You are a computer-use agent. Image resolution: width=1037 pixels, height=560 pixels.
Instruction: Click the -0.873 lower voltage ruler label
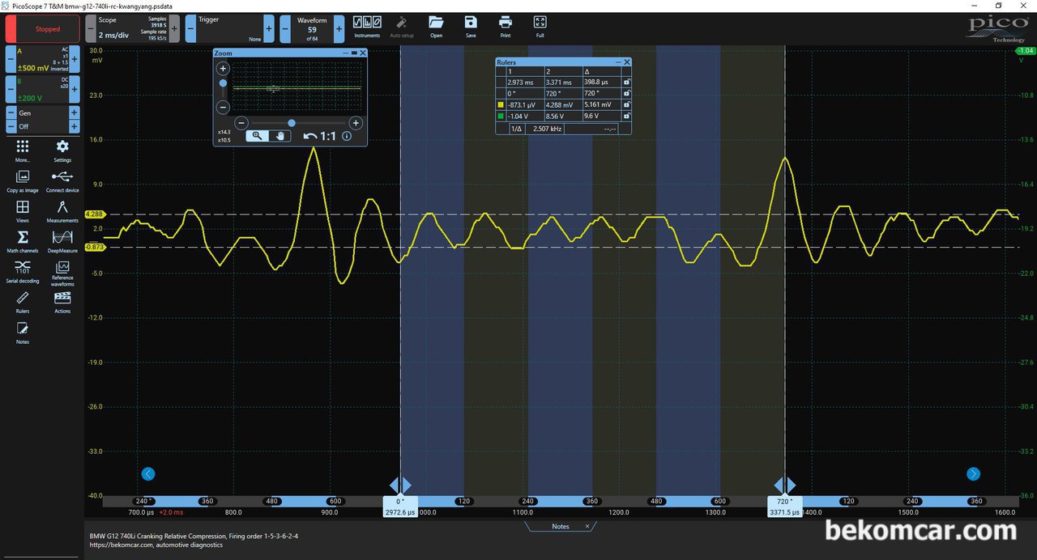point(95,247)
